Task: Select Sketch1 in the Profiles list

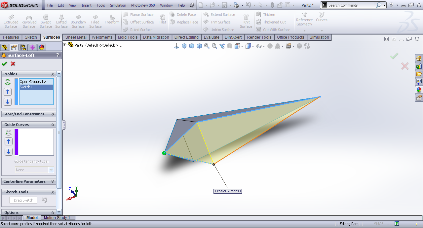Action: click(x=36, y=87)
